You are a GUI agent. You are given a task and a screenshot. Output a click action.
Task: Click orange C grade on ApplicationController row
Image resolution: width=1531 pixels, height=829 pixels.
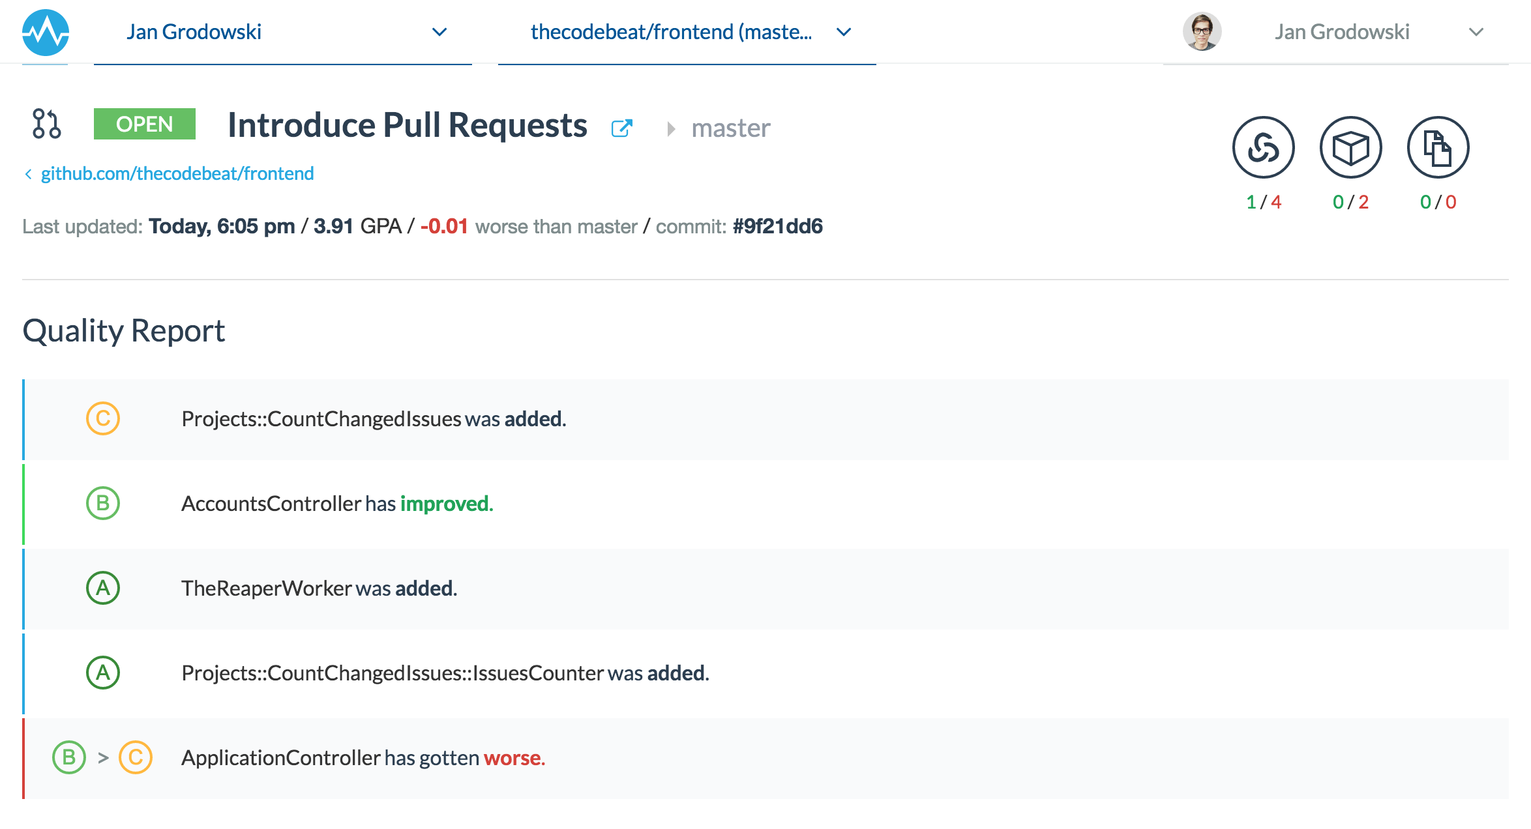[x=136, y=757]
